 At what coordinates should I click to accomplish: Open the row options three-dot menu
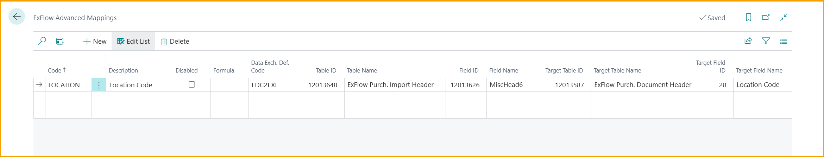click(x=99, y=85)
